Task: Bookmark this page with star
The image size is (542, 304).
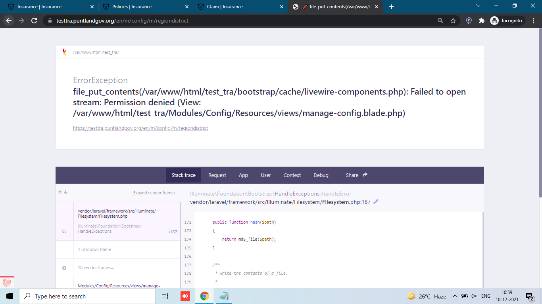Action: [453, 21]
